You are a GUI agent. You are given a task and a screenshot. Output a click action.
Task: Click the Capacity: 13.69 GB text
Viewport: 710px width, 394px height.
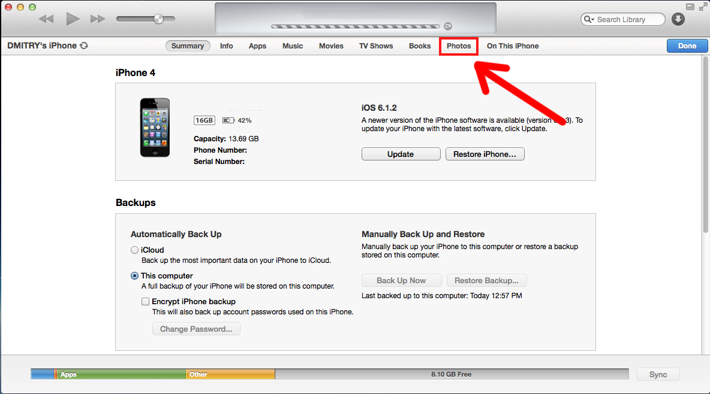(226, 139)
